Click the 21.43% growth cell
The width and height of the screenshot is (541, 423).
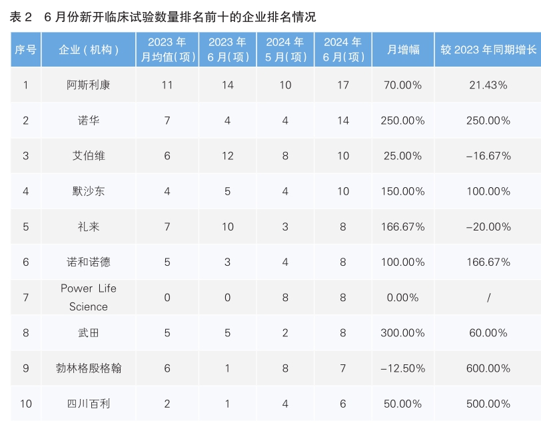point(488,85)
